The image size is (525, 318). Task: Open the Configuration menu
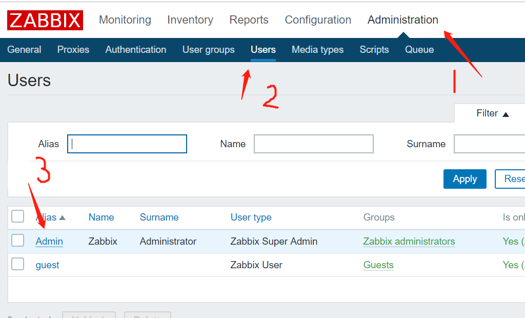click(x=318, y=20)
